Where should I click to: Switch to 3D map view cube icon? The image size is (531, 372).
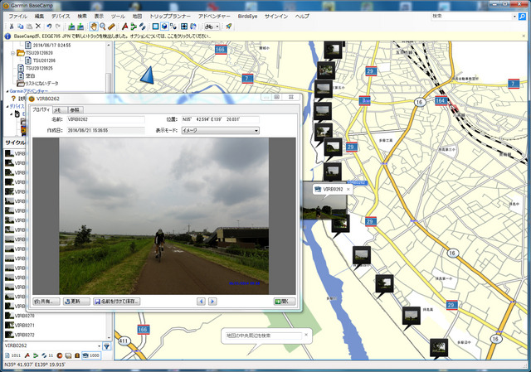click(164, 27)
